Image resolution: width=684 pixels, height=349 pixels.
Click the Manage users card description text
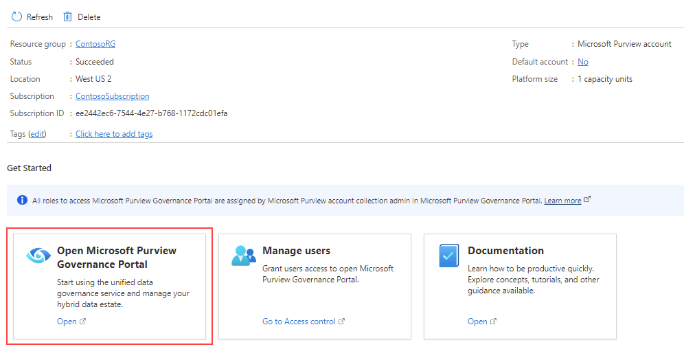tap(328, 274)
